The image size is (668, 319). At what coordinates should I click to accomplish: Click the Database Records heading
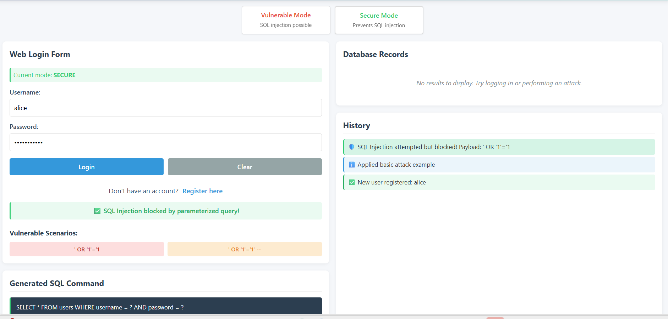376,55
